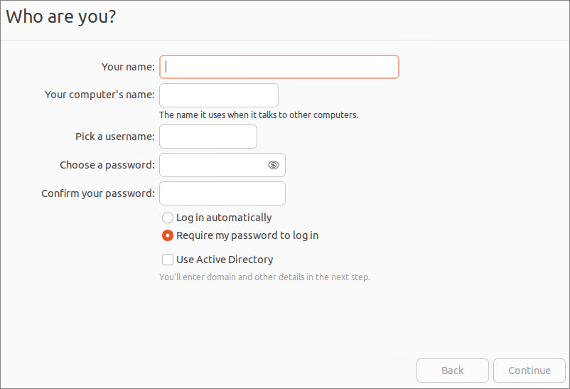The height and width of the screenshot is (389, 570).
Task: Click the "Pick a username:" label
Action: pos(115,137)
